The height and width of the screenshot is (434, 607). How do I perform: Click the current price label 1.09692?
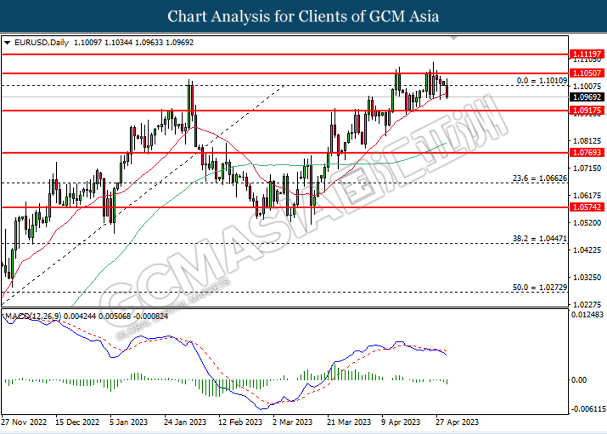tap(587, 97)
